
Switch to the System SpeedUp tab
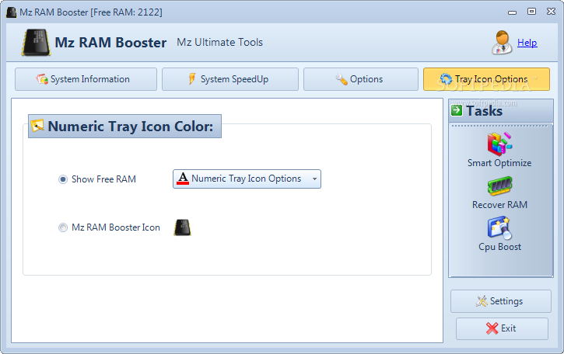[x=230, y=79]
